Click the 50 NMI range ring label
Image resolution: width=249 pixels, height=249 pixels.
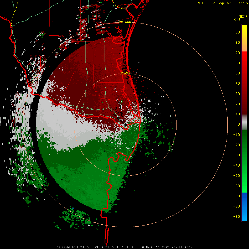[125, 73]
